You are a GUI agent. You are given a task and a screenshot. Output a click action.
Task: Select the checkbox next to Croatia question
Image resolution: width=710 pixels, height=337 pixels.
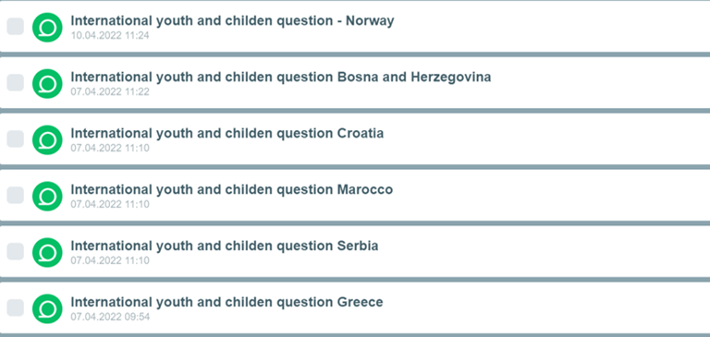[16, 138]
